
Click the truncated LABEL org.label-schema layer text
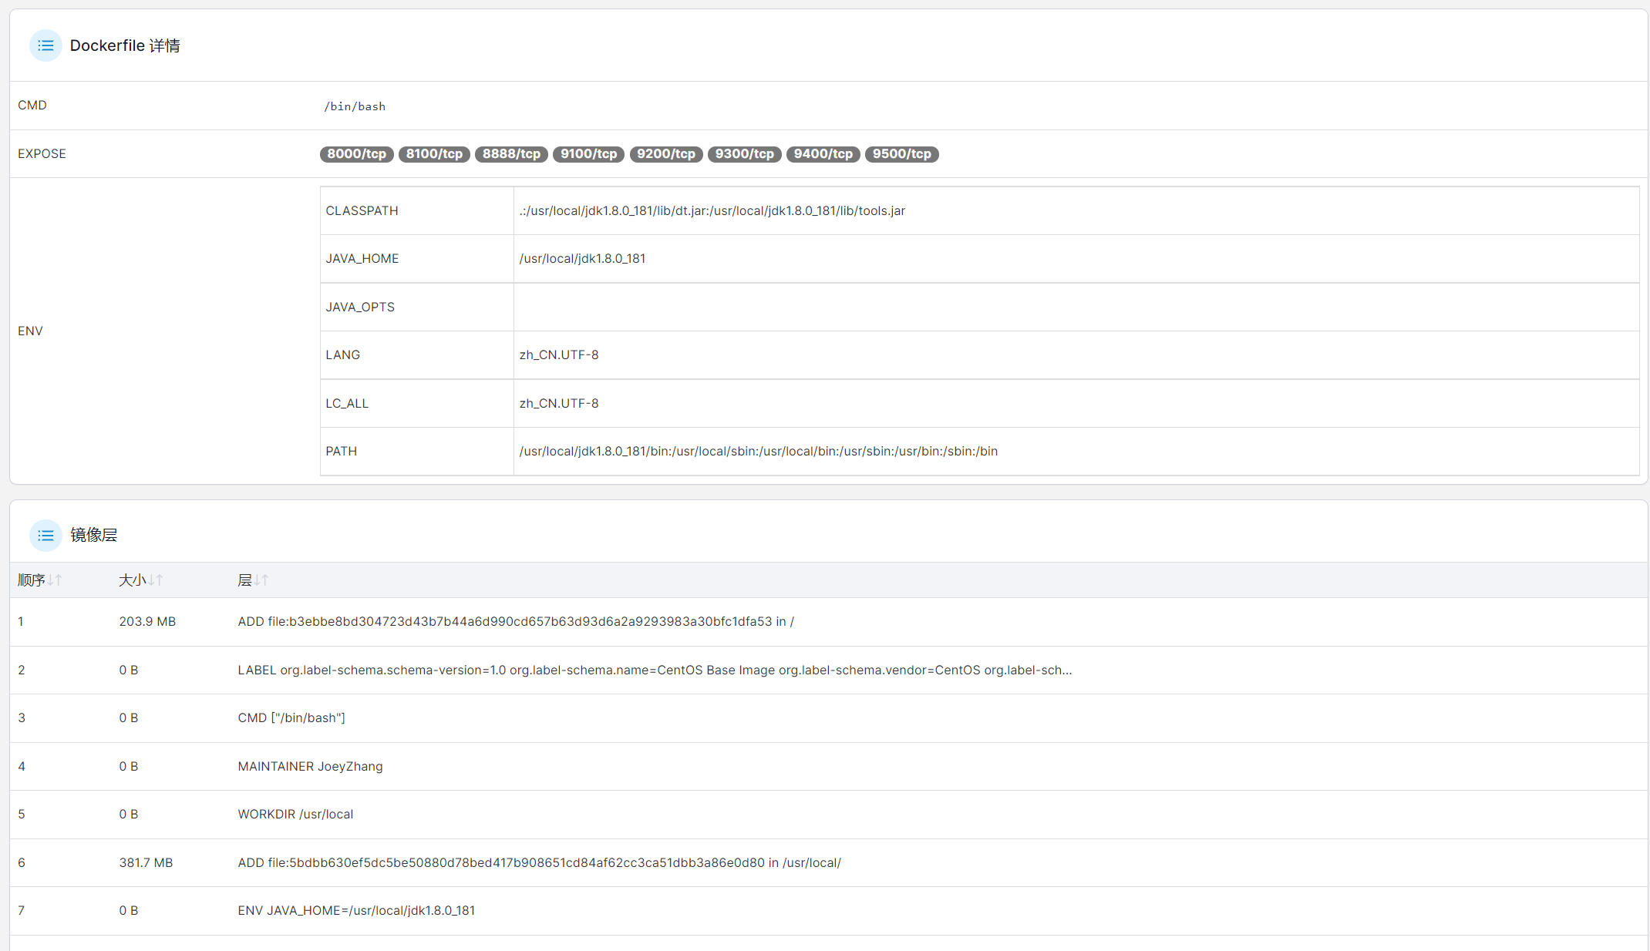(x=654, y=670)
